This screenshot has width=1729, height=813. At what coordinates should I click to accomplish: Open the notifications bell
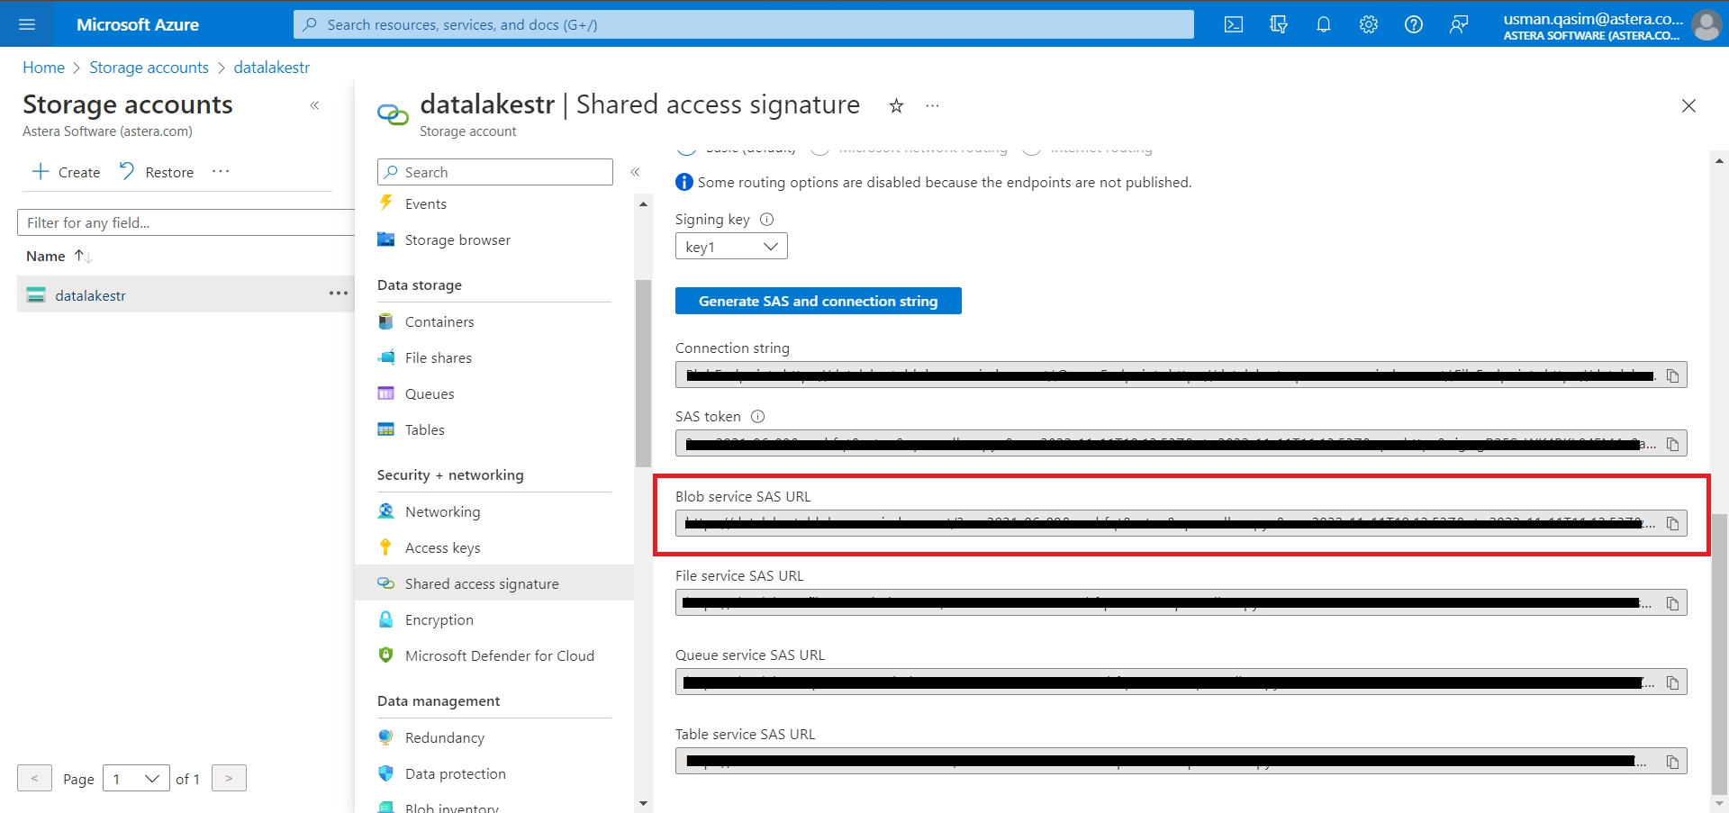pyautogui.click(x=1323, y=24)
